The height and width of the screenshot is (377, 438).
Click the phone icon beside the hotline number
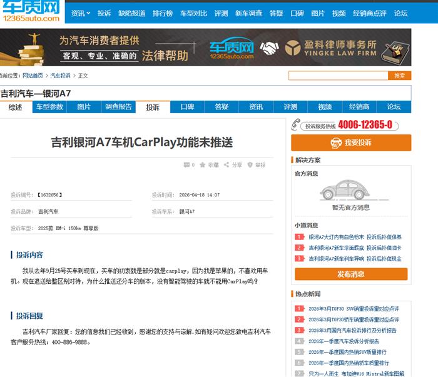tap(297, 126)
